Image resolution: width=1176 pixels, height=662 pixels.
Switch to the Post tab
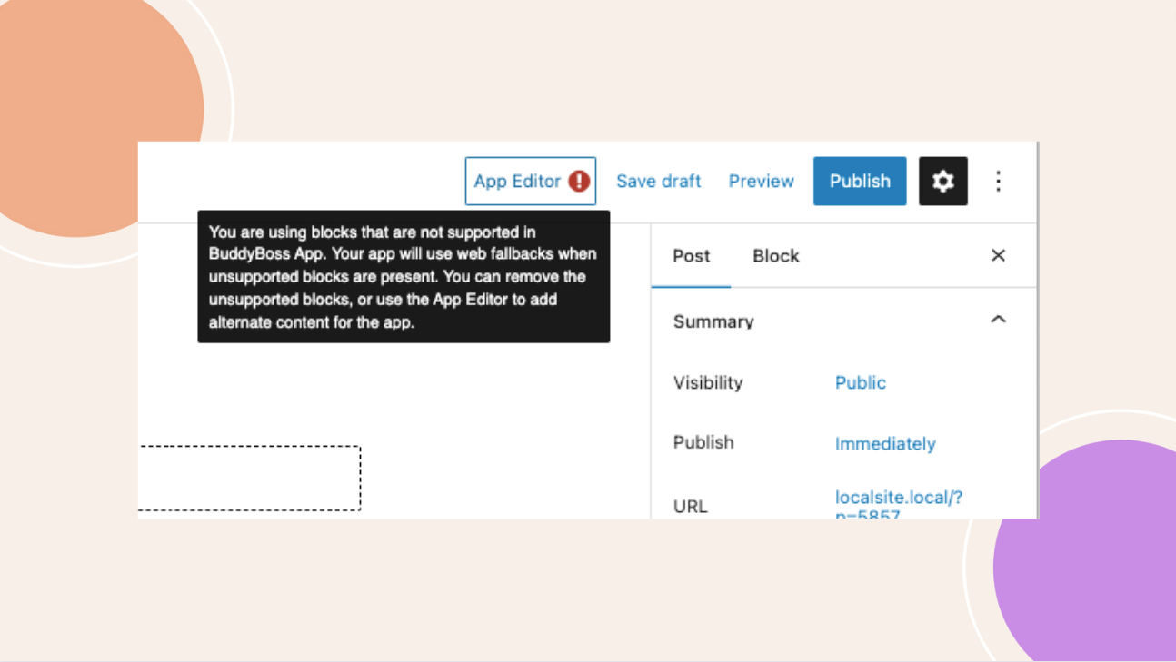pyautogui.click(x=691, y=256)
